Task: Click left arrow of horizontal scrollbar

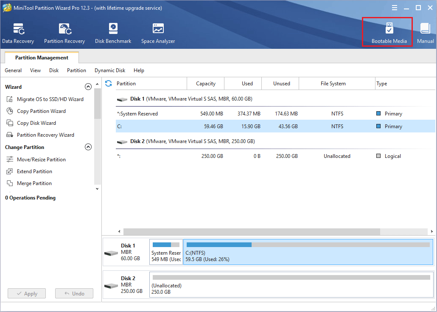Action: point(119,231)
